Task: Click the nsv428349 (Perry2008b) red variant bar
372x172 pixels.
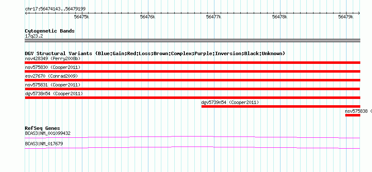Action: click(192, 63)
